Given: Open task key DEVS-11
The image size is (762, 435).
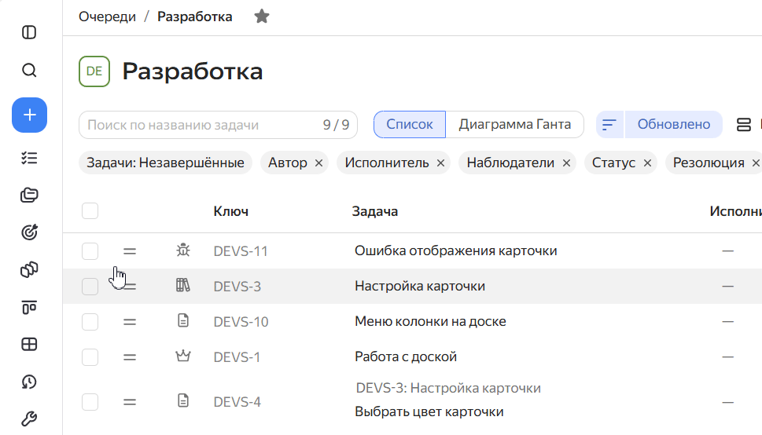Looking at the screenshot, I should pos(241,251).
